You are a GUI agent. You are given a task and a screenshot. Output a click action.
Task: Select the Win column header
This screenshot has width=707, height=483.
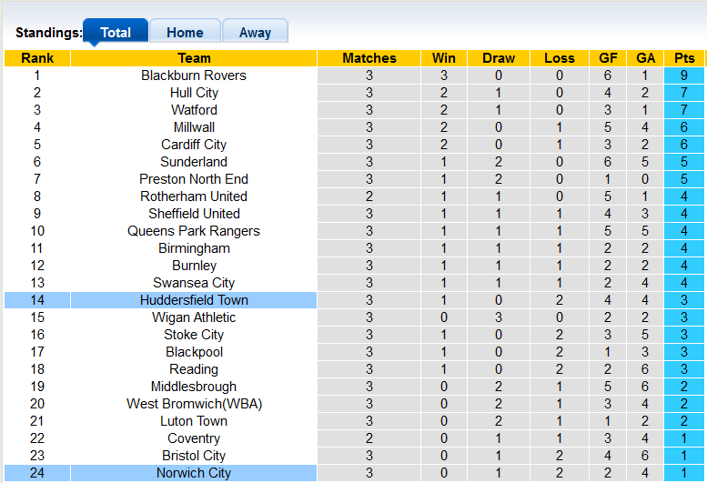444,58
